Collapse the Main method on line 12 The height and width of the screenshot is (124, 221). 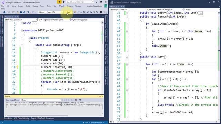pos(22,45)
